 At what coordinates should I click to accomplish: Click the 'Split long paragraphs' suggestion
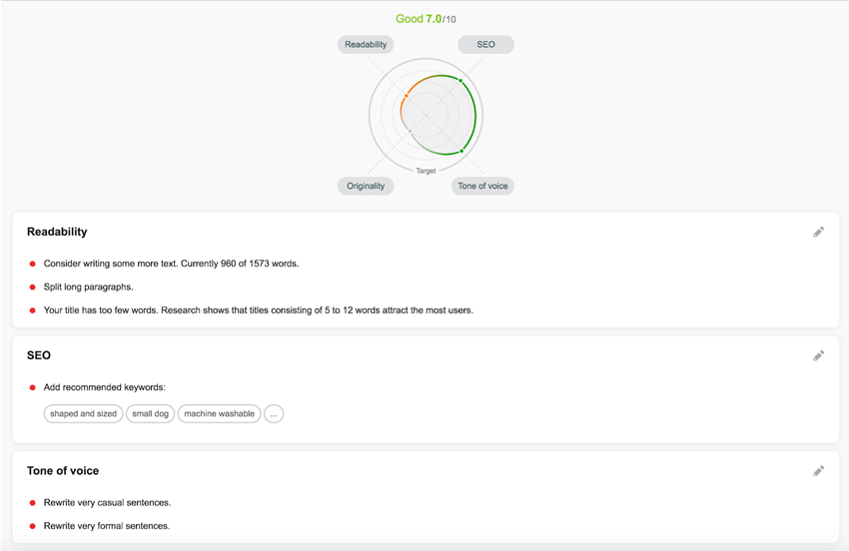click(x=88, y=287)
